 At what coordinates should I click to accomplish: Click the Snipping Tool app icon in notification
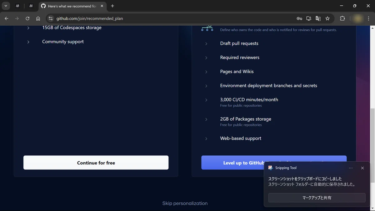271,168
